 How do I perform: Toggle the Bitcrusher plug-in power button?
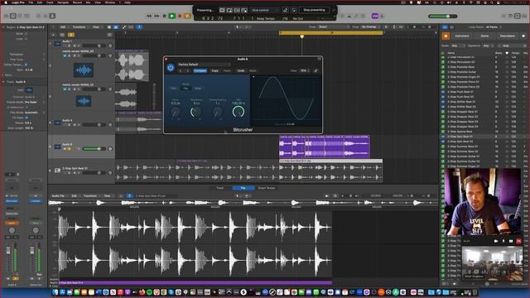171,68
